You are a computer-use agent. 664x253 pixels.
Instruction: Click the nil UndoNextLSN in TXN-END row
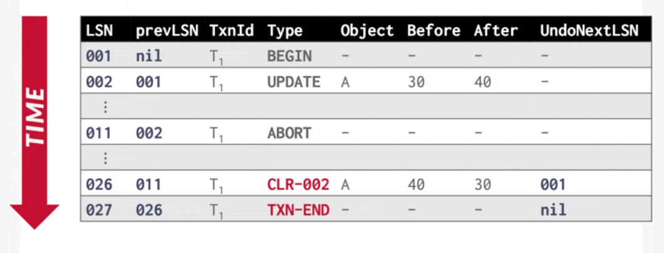(x=553, y=210)
